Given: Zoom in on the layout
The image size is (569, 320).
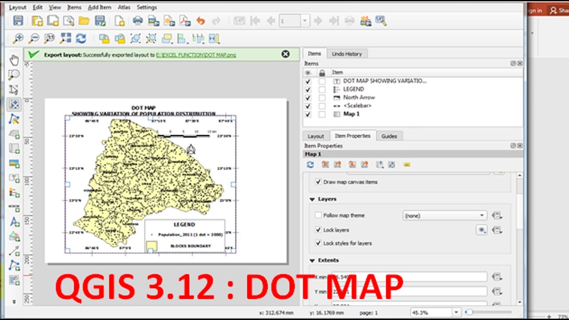Looking at the screenshot, I should coord(18,39).
